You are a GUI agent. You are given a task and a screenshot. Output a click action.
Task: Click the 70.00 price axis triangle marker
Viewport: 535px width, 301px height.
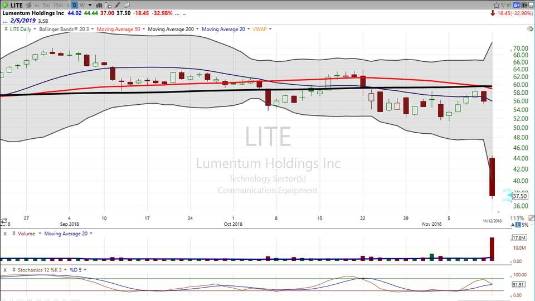pyautogui.click(x=511, y=50)
